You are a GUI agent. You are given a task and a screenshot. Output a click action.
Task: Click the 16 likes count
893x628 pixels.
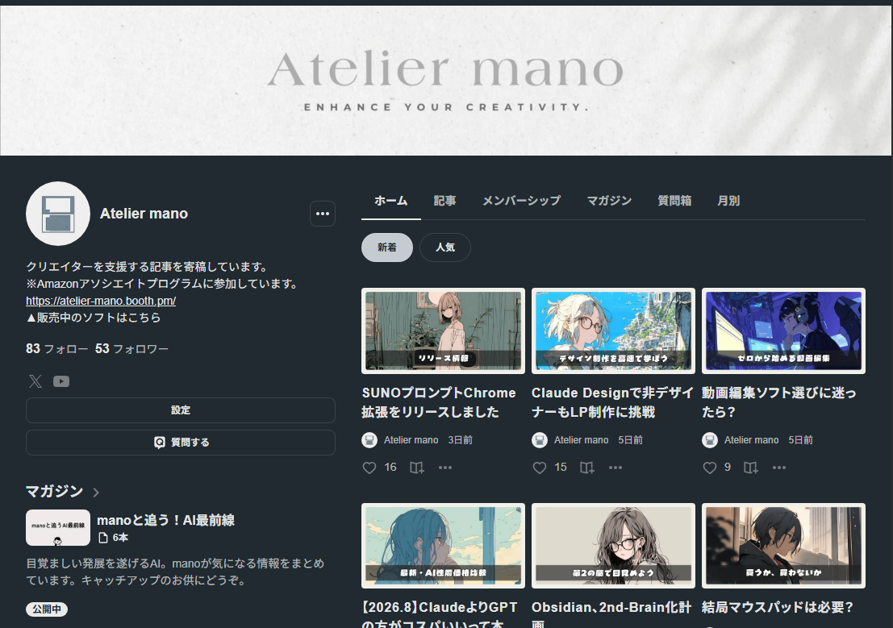point(390,468)
